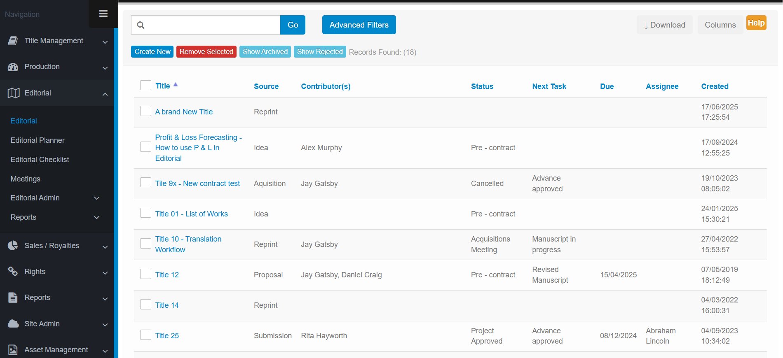Click the Rights link icon
The height and width of the screenshot is (358, 783).
[x=13, y=272]
